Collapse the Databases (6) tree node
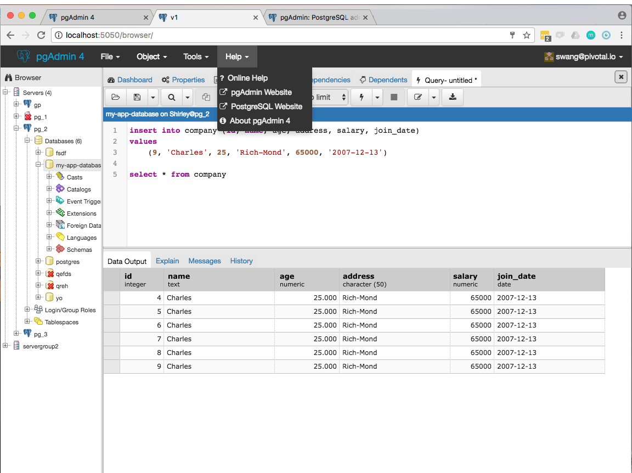 (x=27, y=140)
